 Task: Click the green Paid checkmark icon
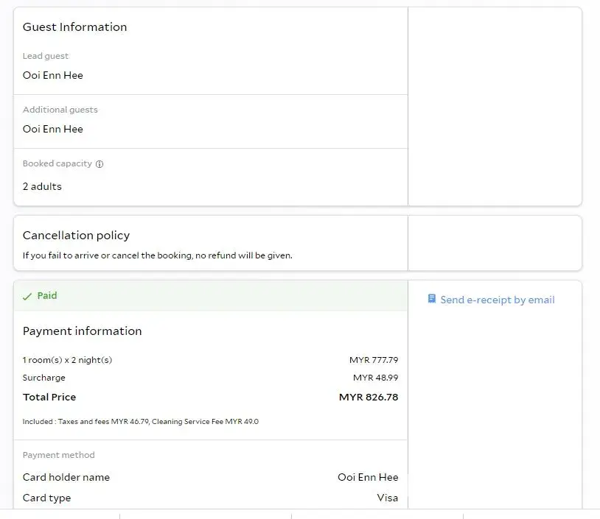point(27,296)
